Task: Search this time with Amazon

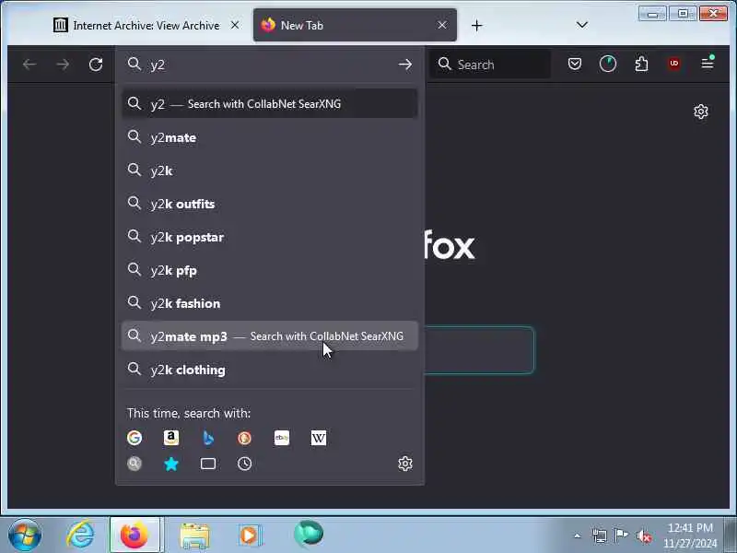Action: 171,438
